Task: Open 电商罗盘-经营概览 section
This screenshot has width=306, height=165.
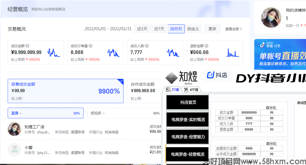Action: pyautogui.click(x=187, y=154)
